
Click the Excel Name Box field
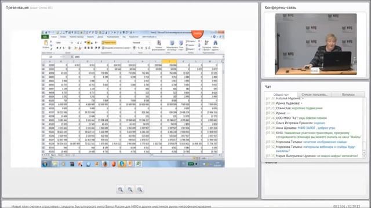(52, 57)
